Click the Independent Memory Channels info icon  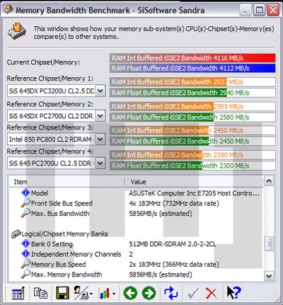click(25, 254)
